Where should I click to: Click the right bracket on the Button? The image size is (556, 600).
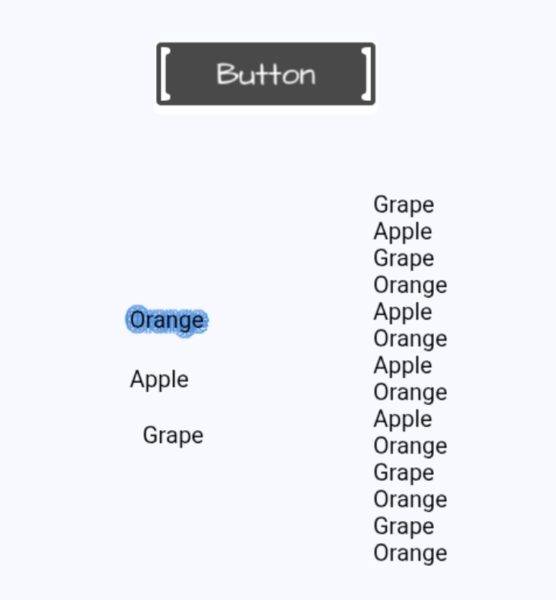[x=366, y=74]
